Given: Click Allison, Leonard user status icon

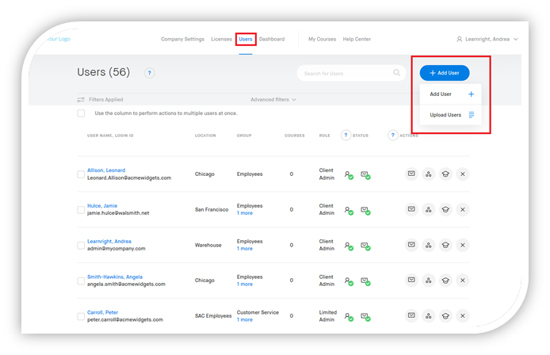Looking at the screenshot, I should click(349, 174).
